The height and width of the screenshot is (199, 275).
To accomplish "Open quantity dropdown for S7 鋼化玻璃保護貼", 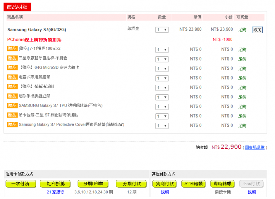I will pyautogui.click(x=162, y=116).
